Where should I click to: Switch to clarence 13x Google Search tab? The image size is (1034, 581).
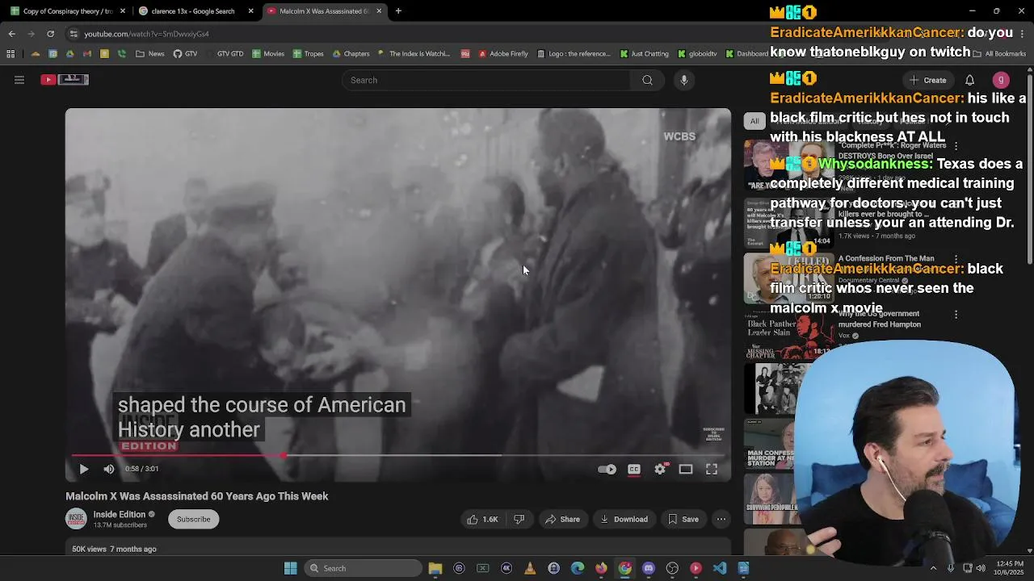click(195, 11)
